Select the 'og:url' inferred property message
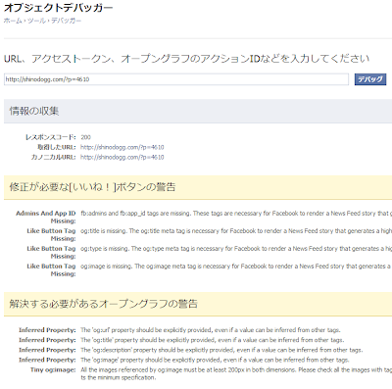 pos(211,330)
